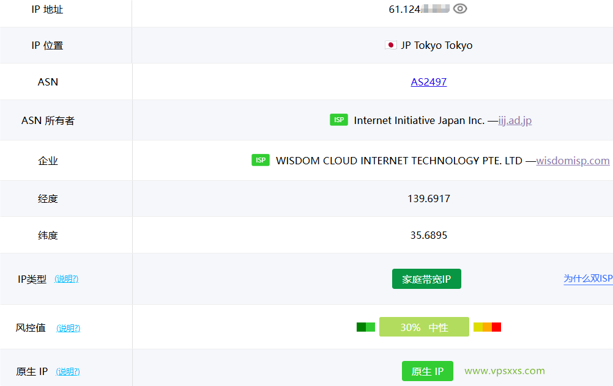Open the 为什么双ISP link
Image resolution: width=613 pixels, height=386 pixels.
(588, 279)
